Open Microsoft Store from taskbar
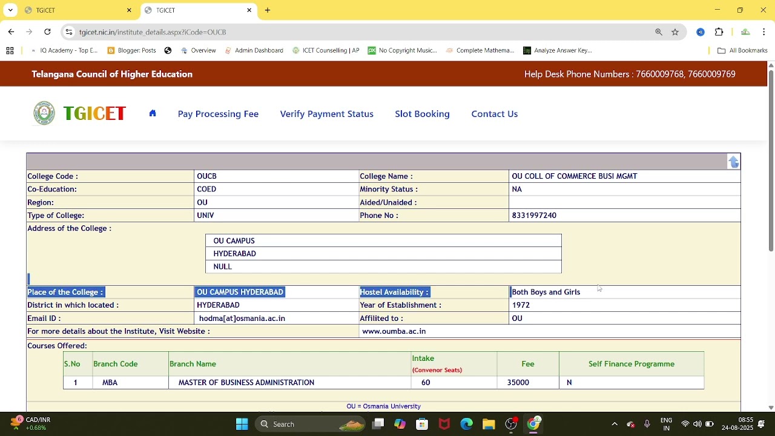This screenshot has width=775, height=436. pyautogui.click(x=422, y=424)
